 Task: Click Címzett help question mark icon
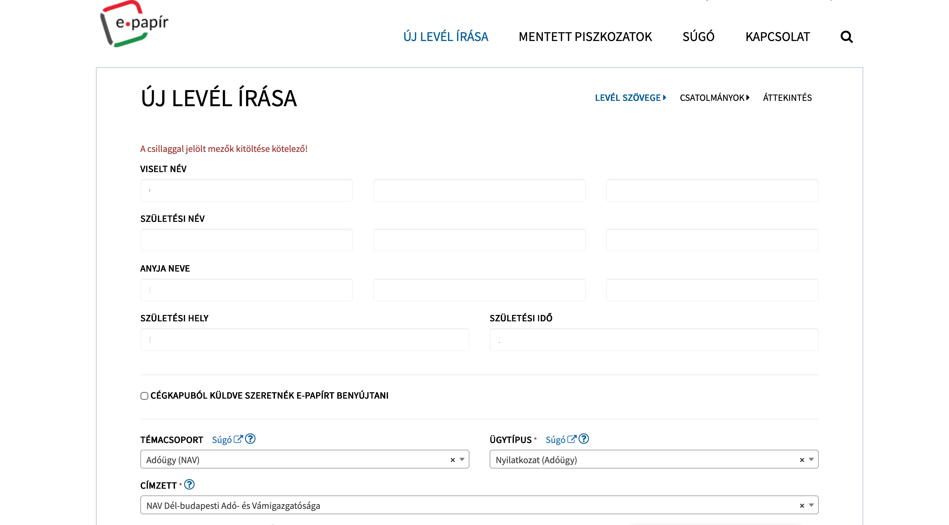pyautogui.click(x=189, y=485)
